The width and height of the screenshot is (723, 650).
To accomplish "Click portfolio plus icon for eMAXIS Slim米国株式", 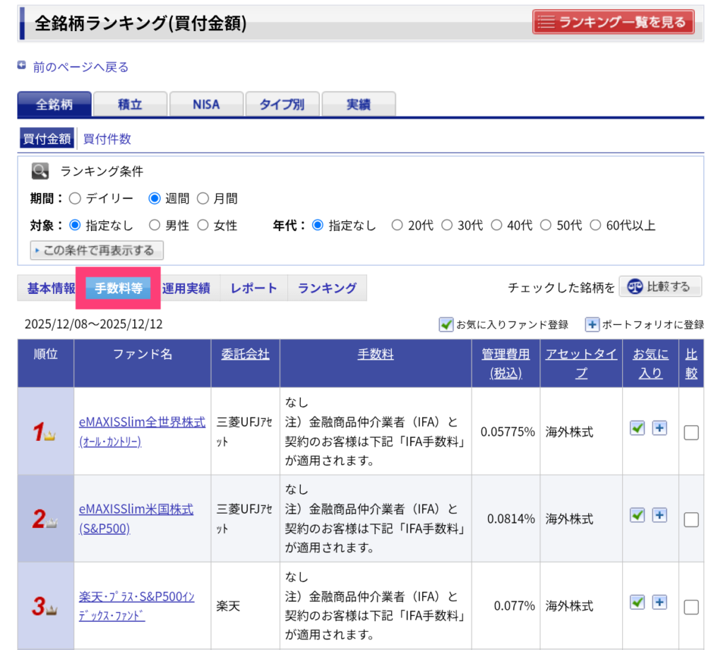I will (x=659, y=515).
